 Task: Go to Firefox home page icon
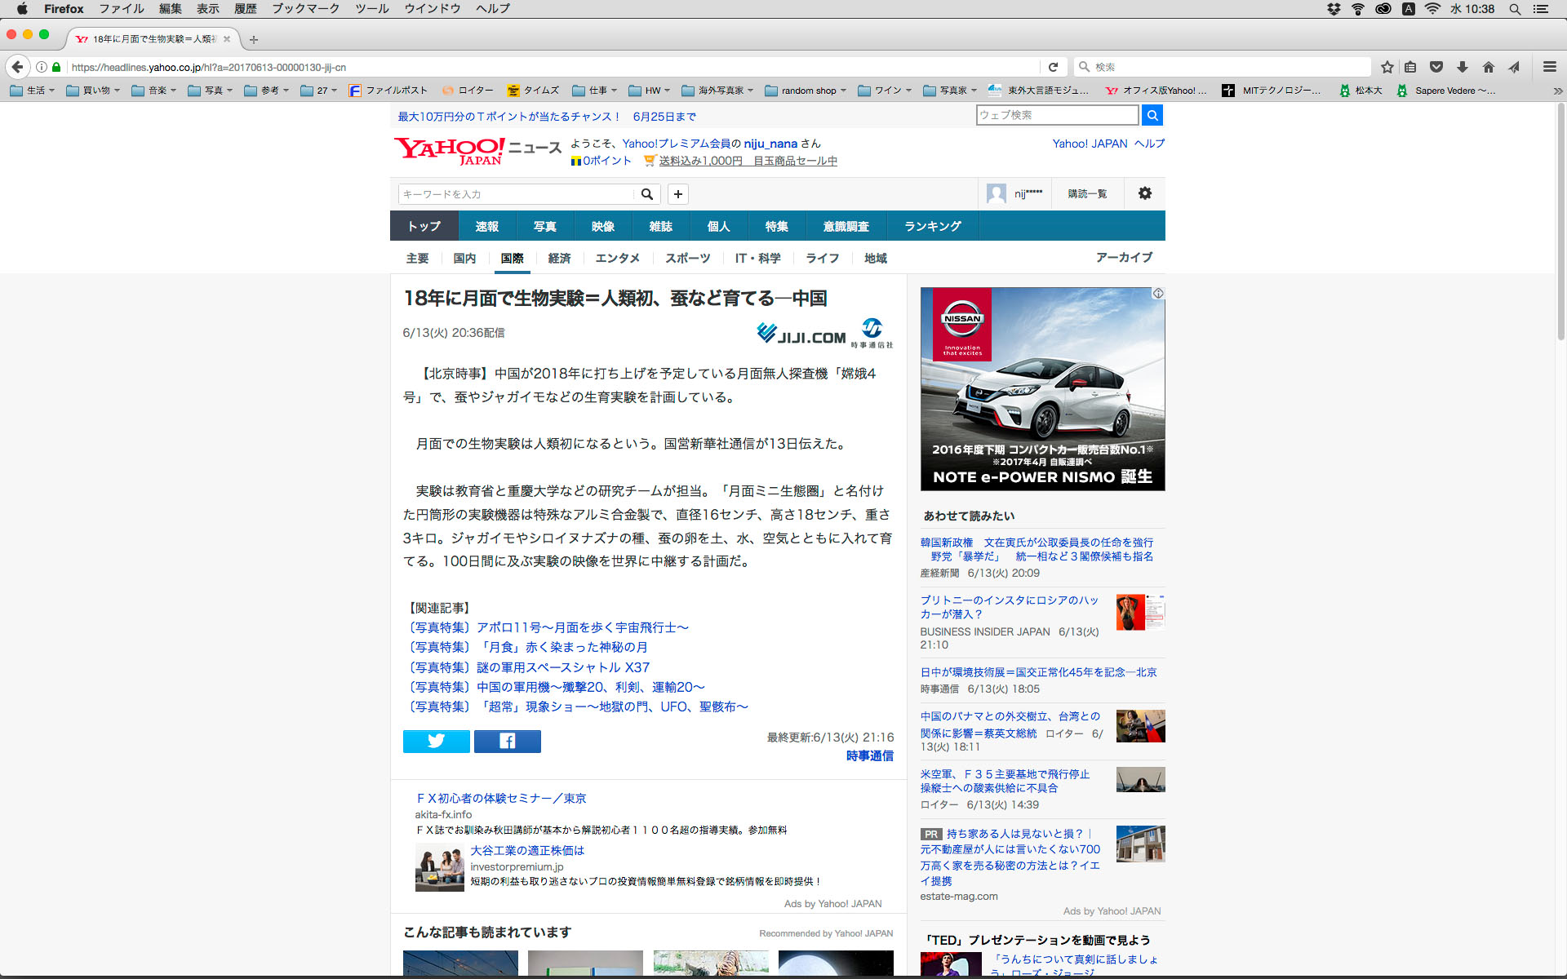click(1488, 67)
